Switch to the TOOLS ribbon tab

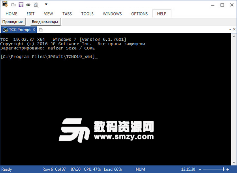click(87, 14)
